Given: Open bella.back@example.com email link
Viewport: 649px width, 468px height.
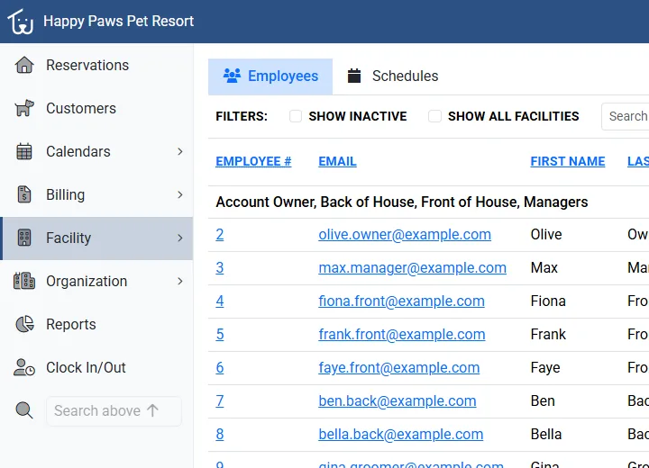Looking at the screenshot, I should pyautogui.click(x=400, y=435).
